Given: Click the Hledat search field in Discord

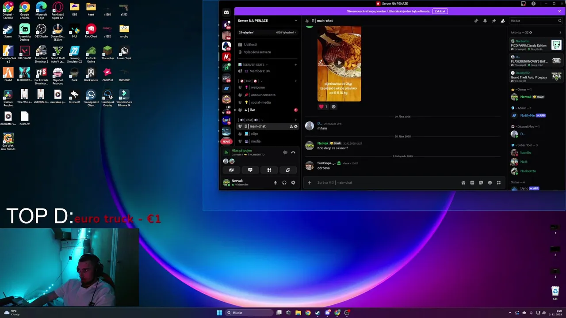Looking at the screenshot, I should pyautogui.click(x=535, y=21).
